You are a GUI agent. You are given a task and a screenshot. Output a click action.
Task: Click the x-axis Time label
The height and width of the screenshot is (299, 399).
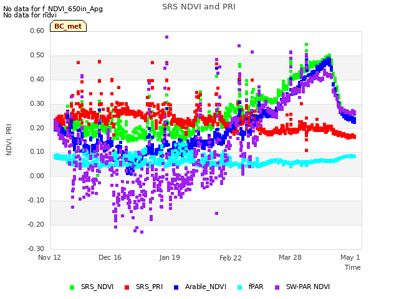coord(353,267)
